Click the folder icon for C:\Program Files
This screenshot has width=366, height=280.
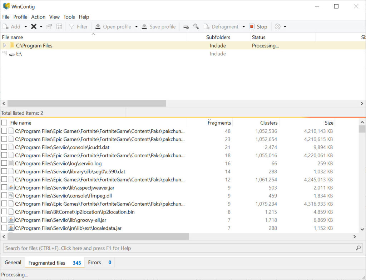click(x=12, y=45)
